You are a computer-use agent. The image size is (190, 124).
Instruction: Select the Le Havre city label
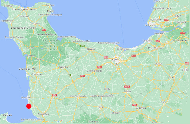pos(150,25)
